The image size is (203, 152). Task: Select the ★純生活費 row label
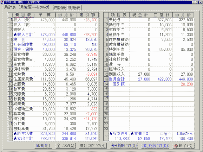click(x=23, y=134)
